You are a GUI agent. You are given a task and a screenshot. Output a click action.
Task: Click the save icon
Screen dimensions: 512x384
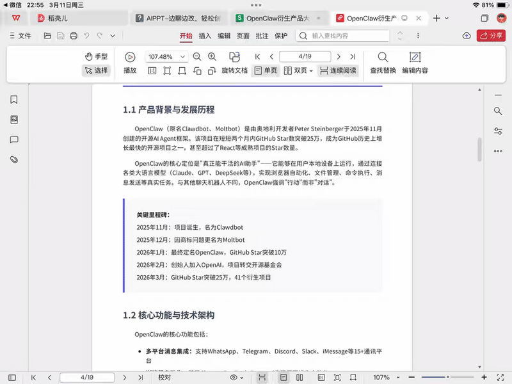(60, 36)
